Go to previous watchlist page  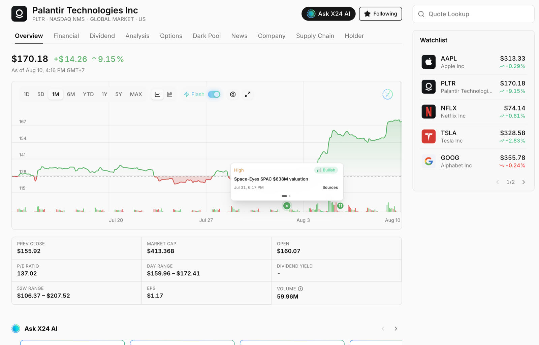[498, 182]
